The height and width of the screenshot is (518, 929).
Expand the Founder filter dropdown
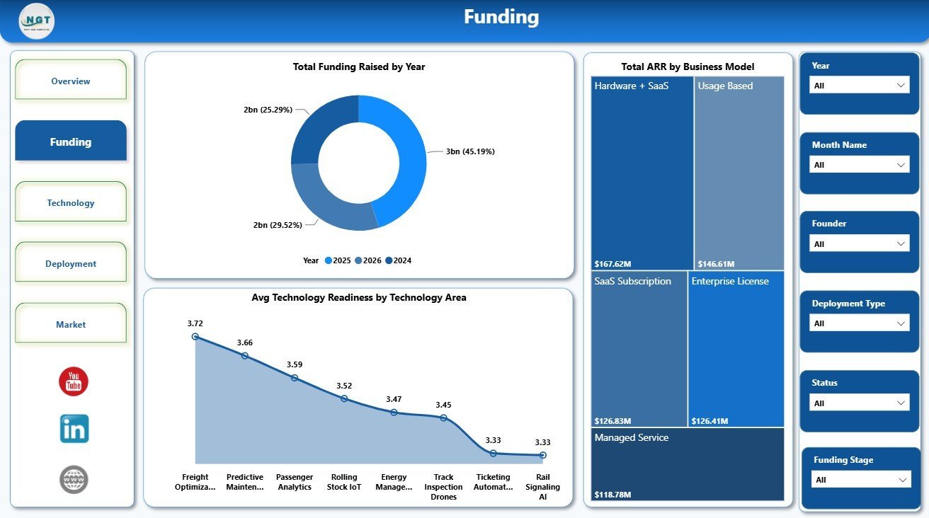860,244
